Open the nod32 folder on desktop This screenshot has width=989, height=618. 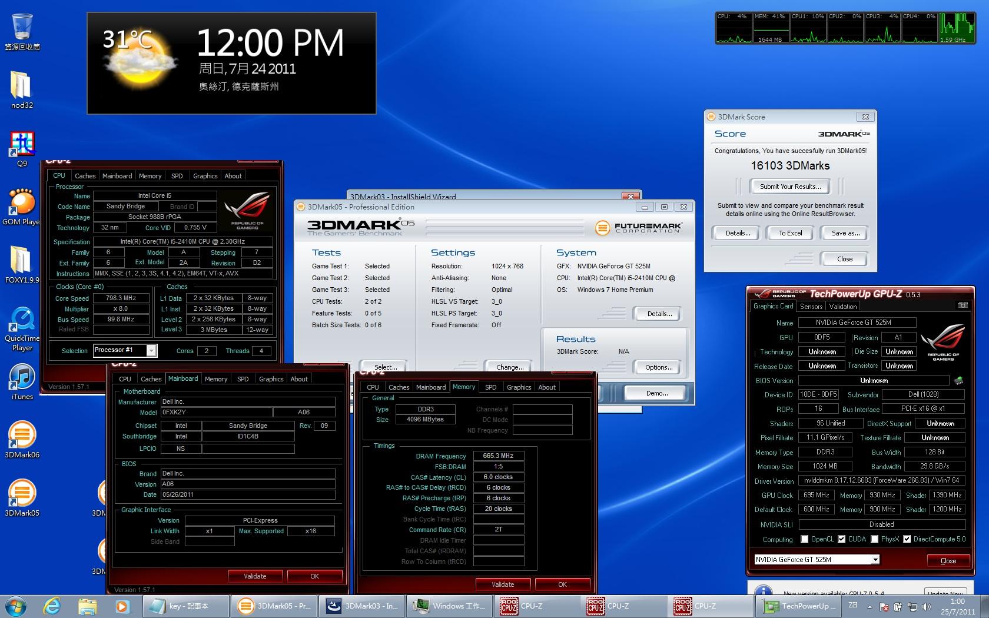(x=22, y=90)
